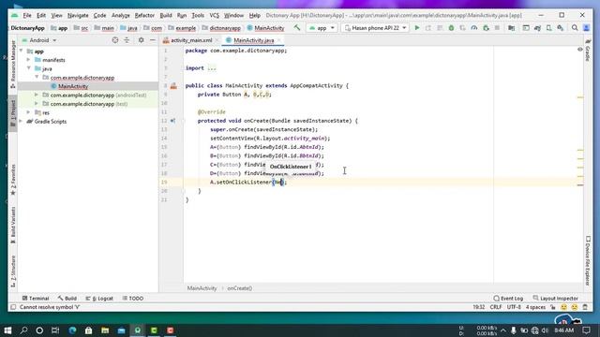The width and height of the screenshot is (600, 337).
Task: Open the Android view selector dropdown
Action: pos(39,40)
